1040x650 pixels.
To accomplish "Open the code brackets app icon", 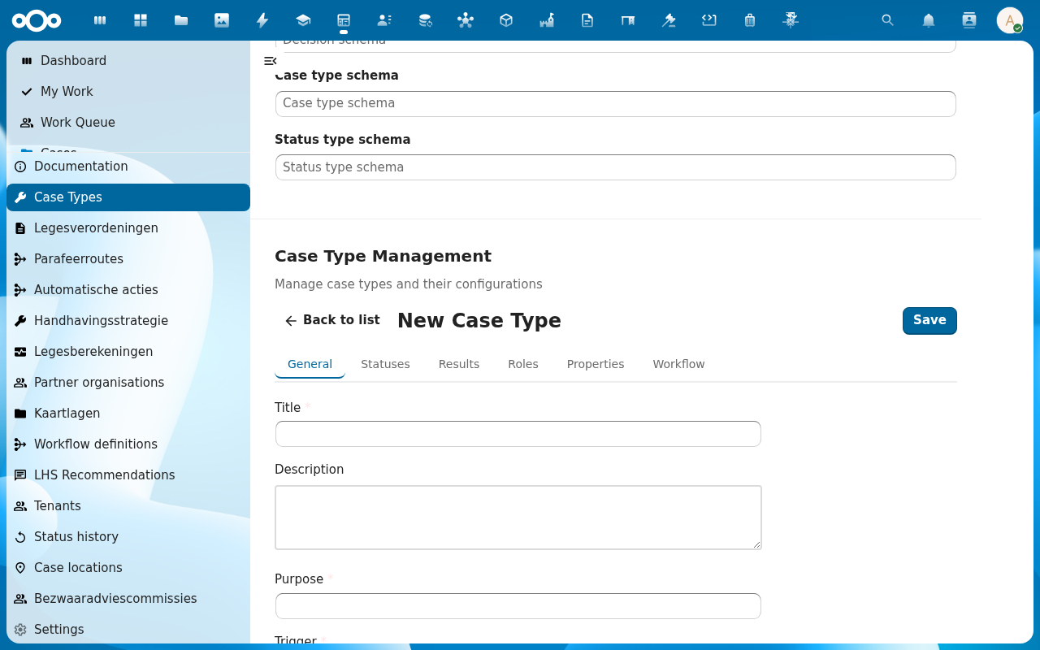I will pyautogui.click(x=709, y=20).
